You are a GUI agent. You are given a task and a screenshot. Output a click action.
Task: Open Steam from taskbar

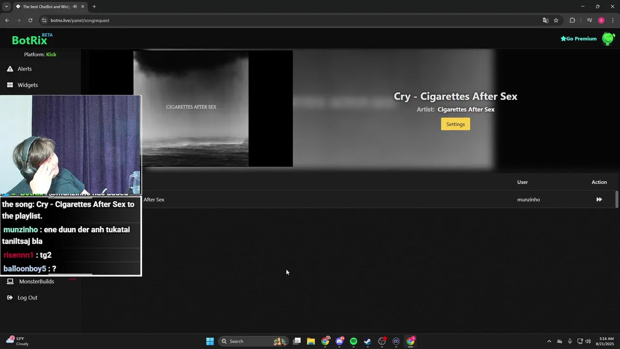[x=368, y=341]
